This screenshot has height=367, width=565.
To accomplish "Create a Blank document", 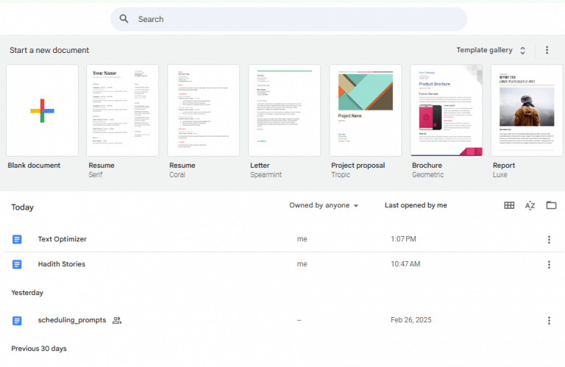I will 42,110.
